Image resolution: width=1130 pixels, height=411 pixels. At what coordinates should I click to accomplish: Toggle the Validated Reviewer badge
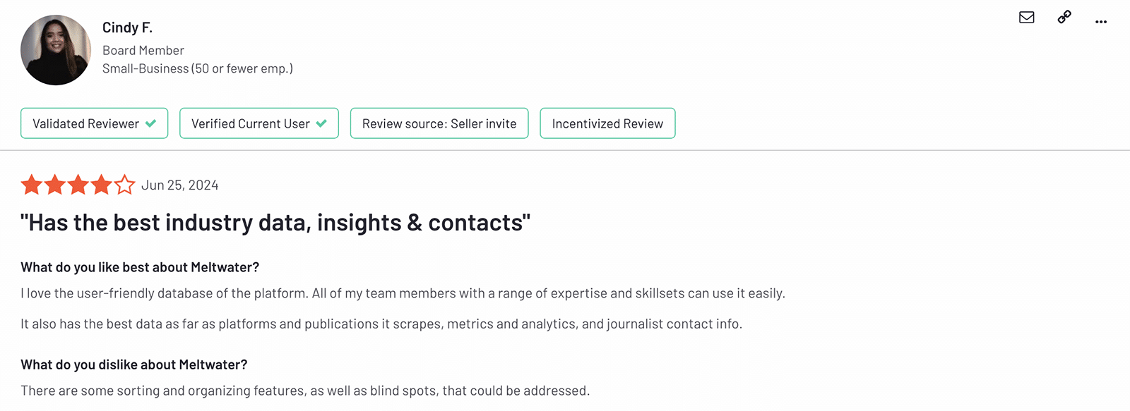click(x=94, y=123)
